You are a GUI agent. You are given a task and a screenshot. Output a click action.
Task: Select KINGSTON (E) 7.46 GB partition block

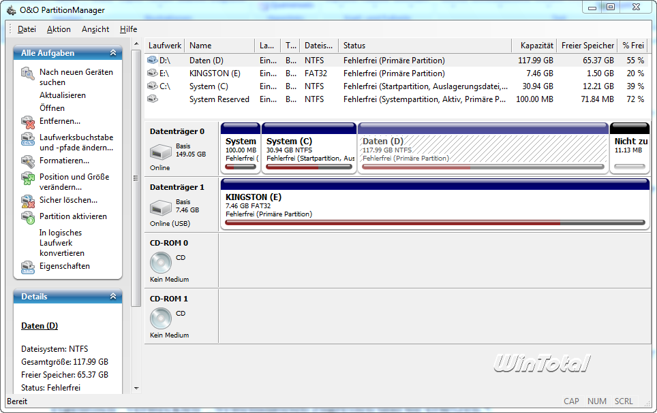pyautogui.click(x=435, y=204)
